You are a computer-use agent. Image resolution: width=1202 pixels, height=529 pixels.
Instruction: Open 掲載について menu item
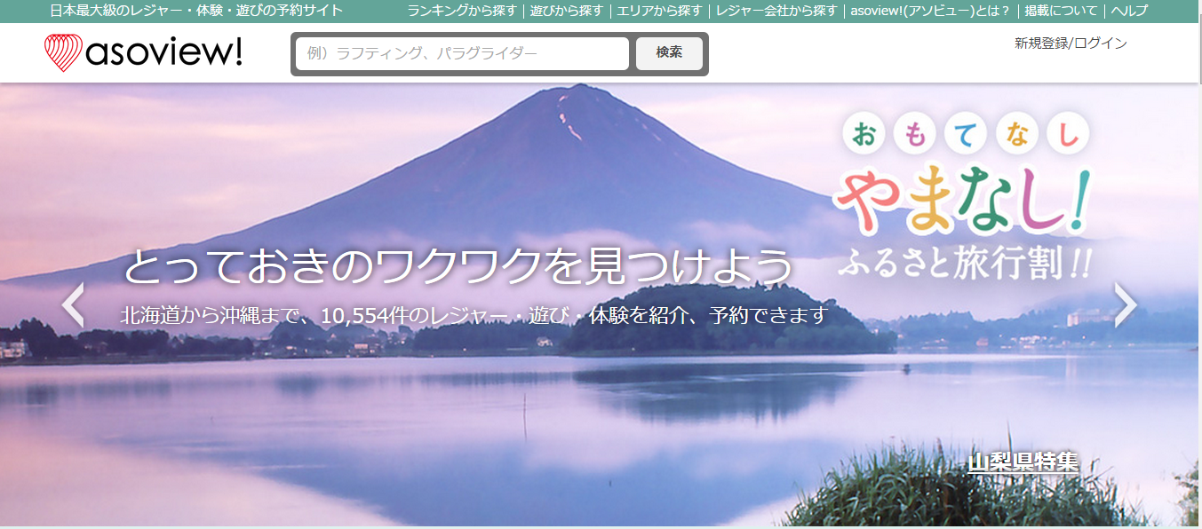pos(1061,11)
